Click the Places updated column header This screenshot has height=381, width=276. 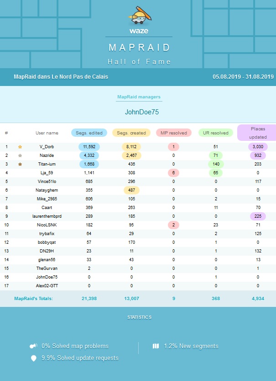[258, 133]
